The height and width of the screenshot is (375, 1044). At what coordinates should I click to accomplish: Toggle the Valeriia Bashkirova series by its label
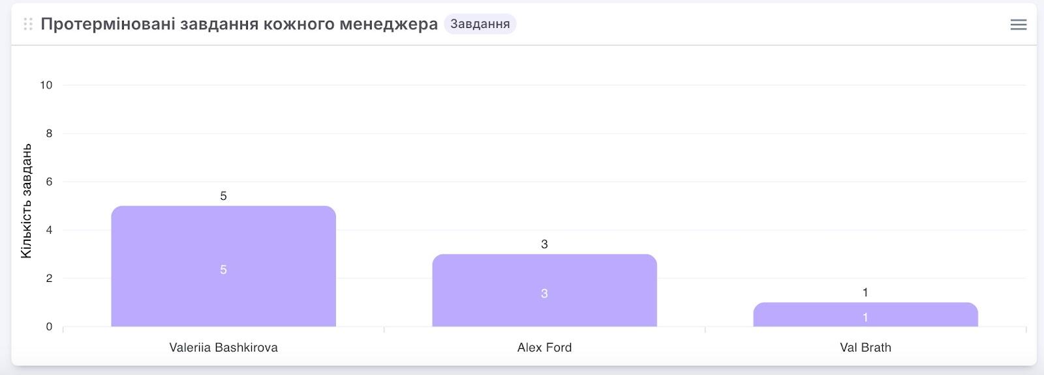[x=223, y=347]
